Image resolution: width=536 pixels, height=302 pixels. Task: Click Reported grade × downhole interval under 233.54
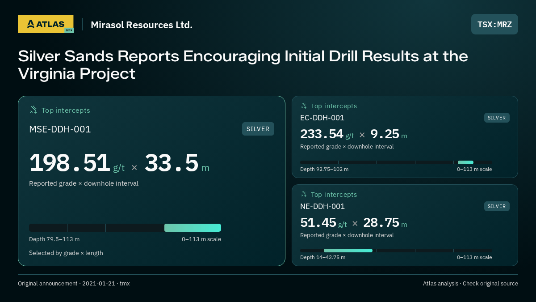[x=347, y=146]
